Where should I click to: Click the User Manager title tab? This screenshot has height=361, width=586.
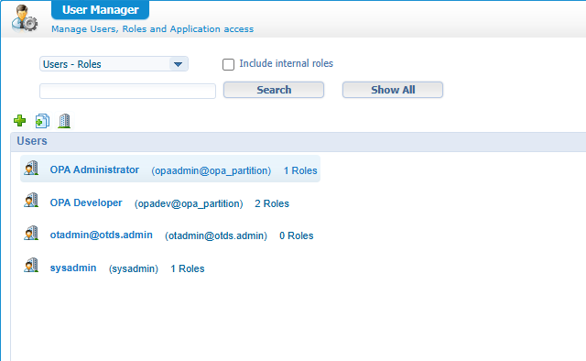click(100, 10)
